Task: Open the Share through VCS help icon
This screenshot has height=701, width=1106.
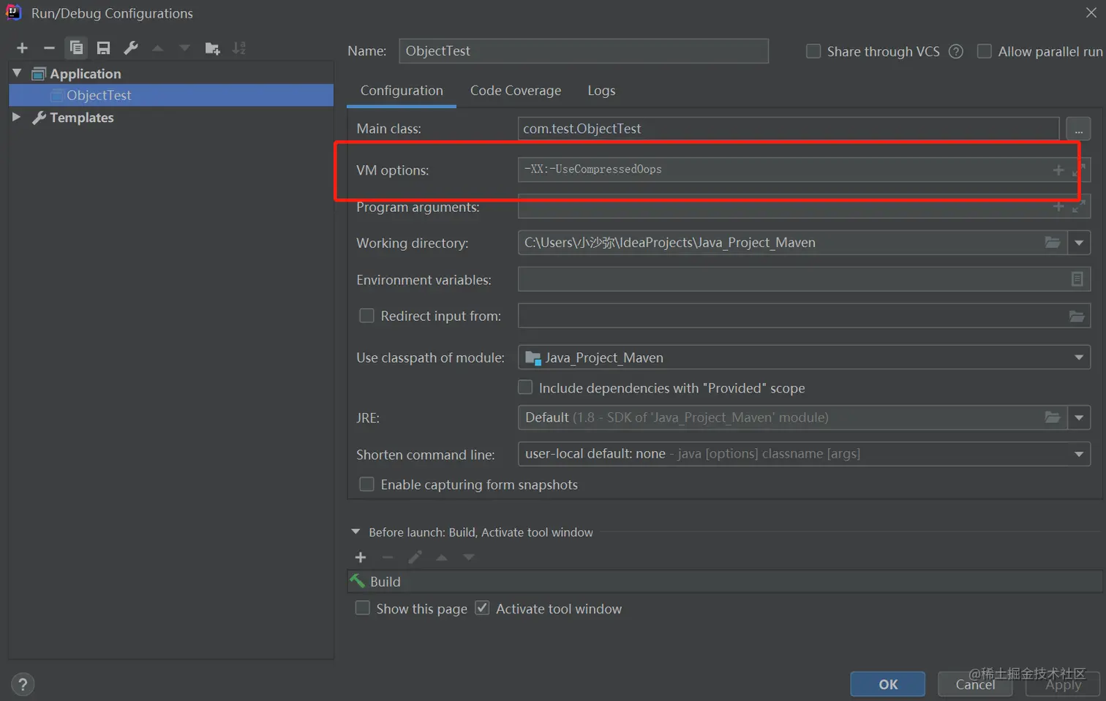Action: tap(955, 51)
